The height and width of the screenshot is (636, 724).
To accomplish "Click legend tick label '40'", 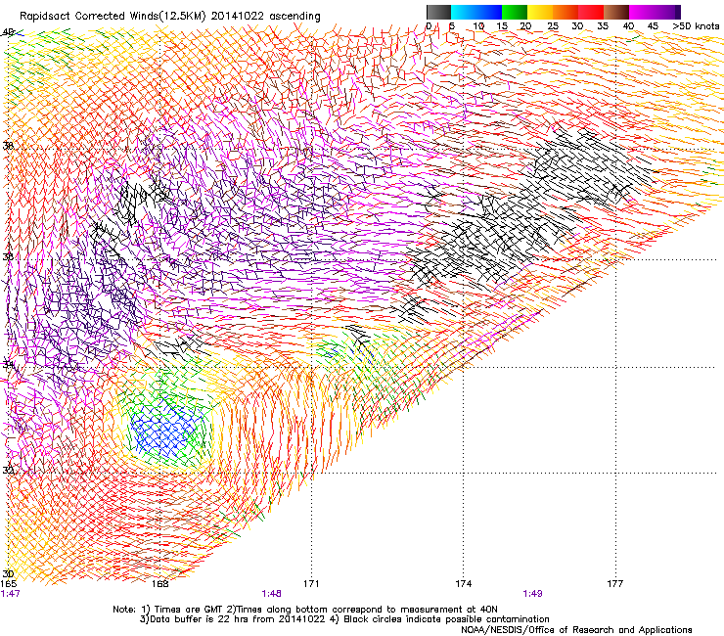I will [628, 26].
